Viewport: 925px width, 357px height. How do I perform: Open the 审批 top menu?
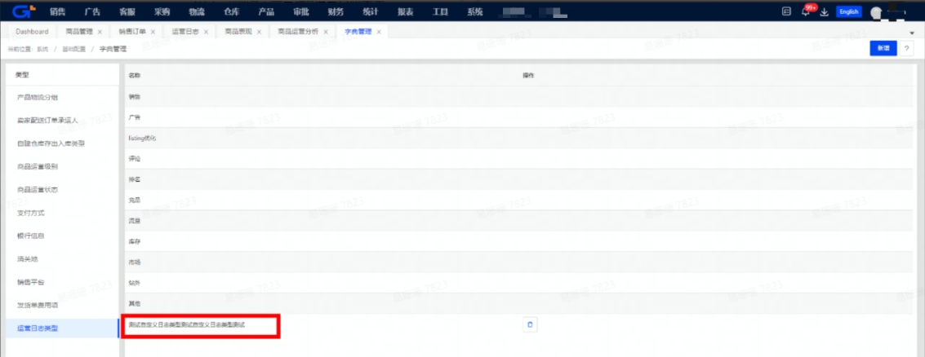(301, 11)
